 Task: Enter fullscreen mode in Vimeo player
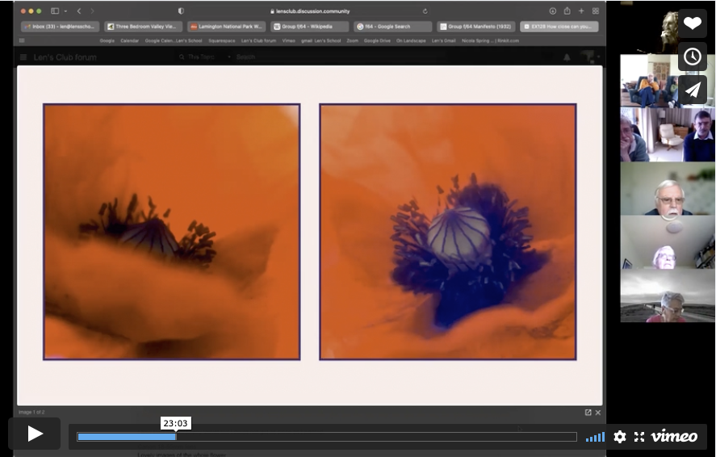tap(639, 437)
